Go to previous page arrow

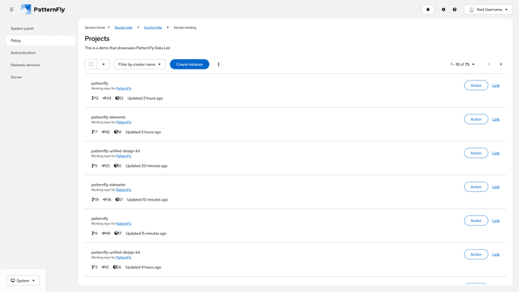489,64
